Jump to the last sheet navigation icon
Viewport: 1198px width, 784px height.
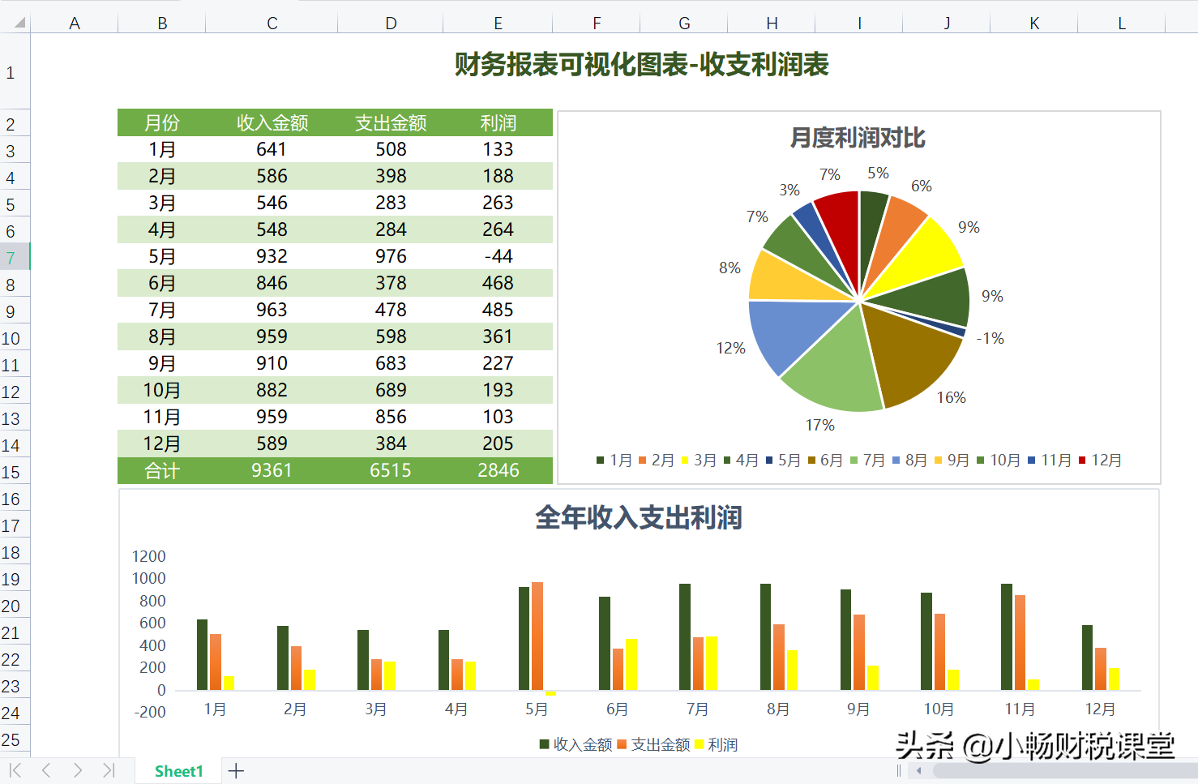(109, 771)
